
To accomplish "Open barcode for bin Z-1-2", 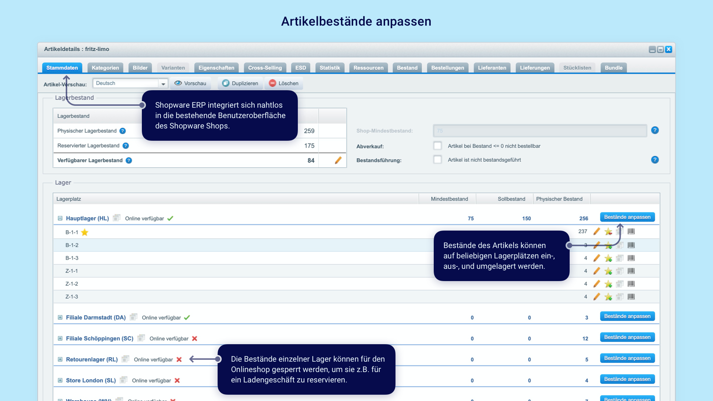I will click(631, 284).
